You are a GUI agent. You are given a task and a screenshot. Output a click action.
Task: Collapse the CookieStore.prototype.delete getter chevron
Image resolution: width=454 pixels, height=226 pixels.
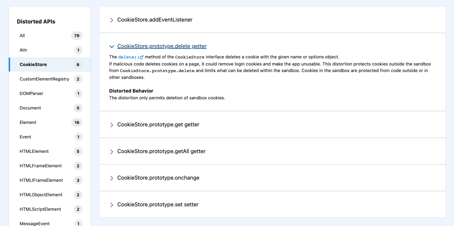coord(112,47)
